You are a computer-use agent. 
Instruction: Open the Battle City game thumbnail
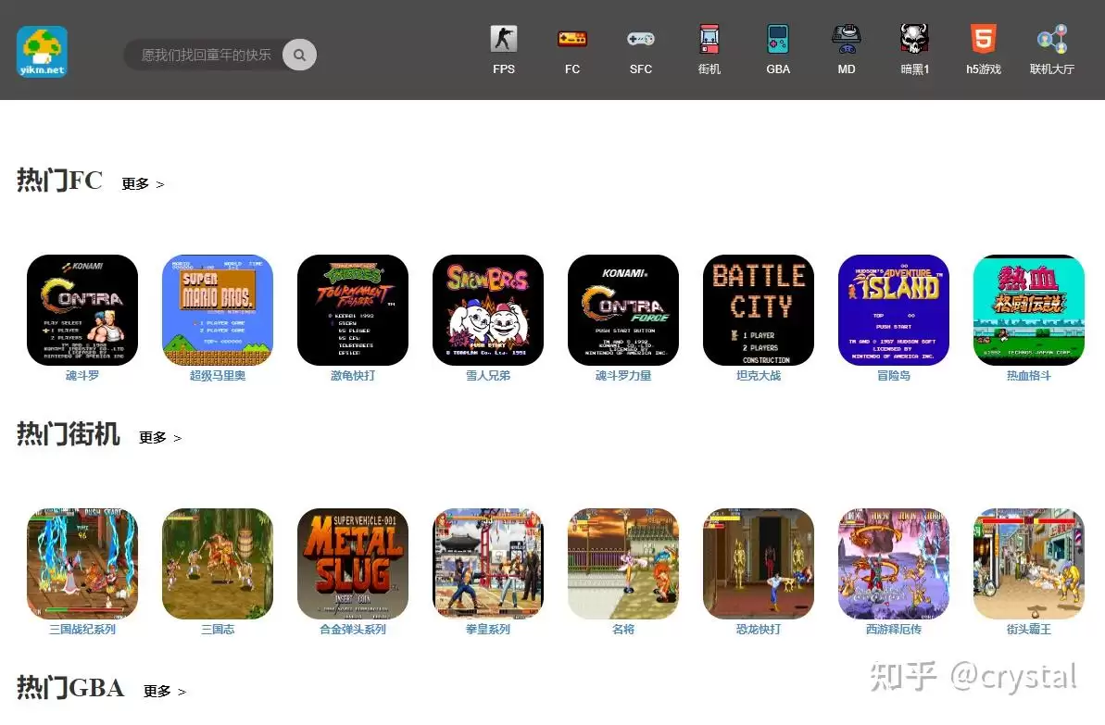click(x=759, y=310)
